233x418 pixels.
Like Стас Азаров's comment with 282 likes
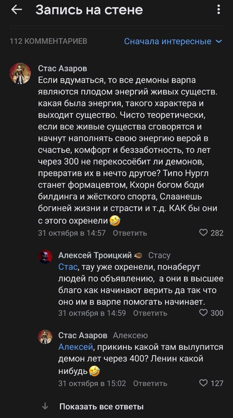coord(203,233)
